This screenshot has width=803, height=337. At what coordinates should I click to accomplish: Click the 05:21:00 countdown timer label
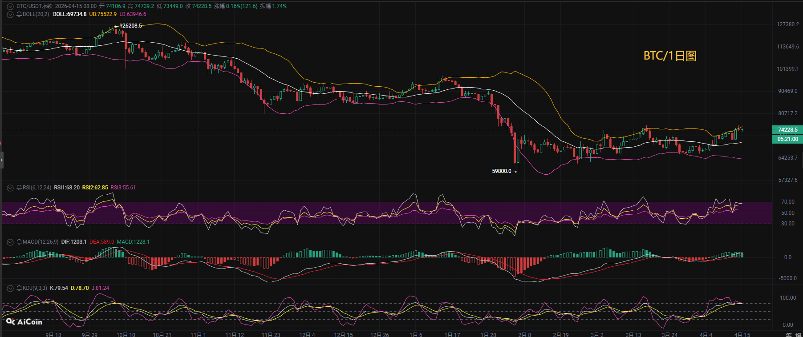(x=787, y=139)
